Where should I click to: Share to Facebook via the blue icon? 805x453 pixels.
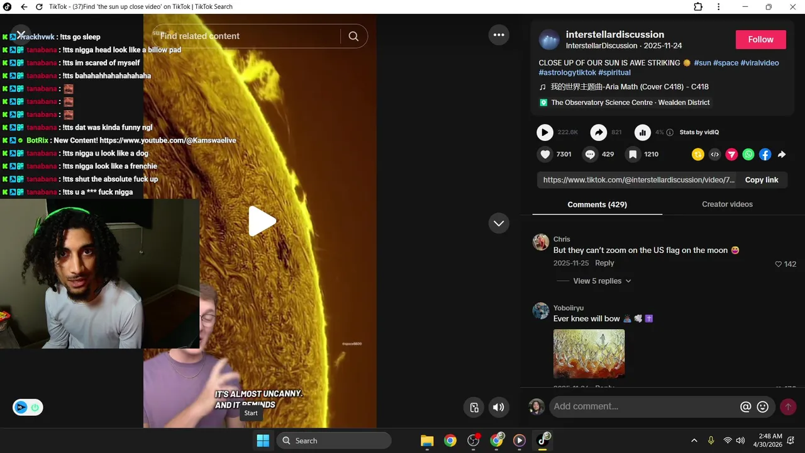point(765,154)
